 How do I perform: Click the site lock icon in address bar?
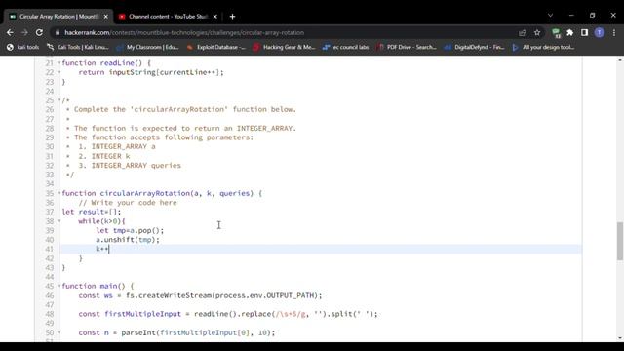(x=58, y=32)
